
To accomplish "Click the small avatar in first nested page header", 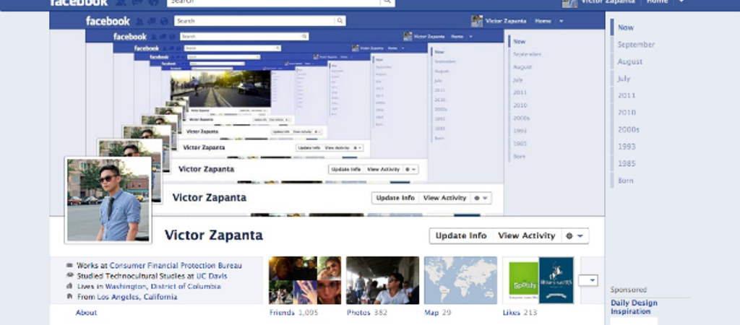I will click(477, 21).
